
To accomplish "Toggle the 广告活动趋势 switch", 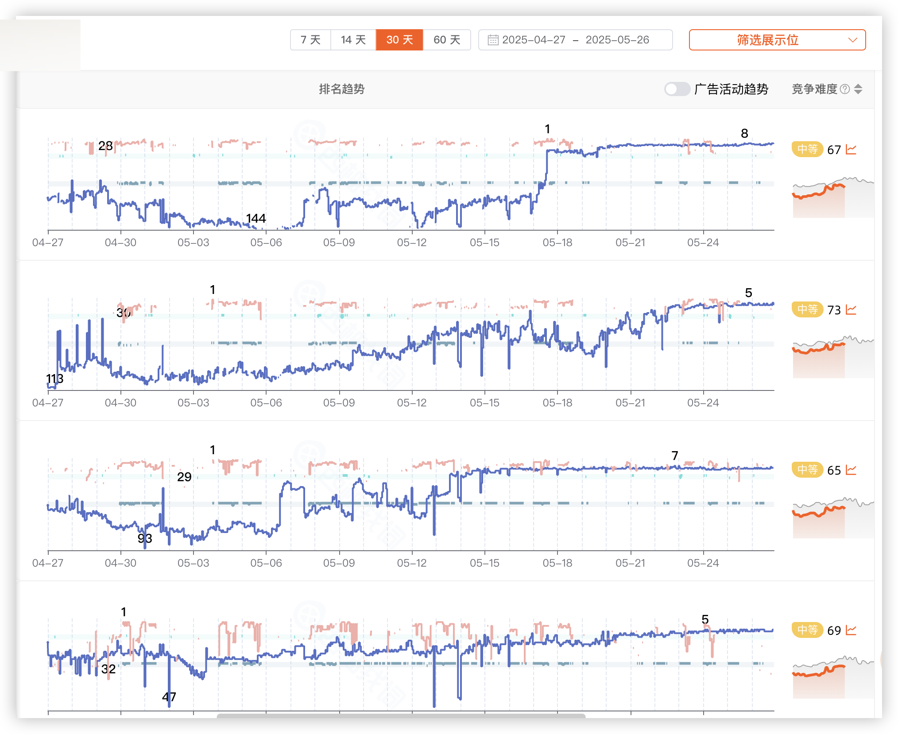I will pyautogui.click(x=677, y=89).
